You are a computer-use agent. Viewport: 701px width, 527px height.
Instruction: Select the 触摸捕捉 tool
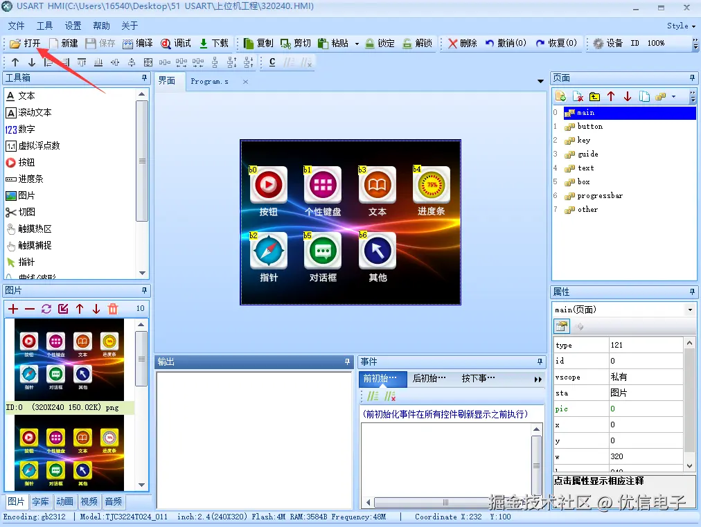click(x=28, y=245)
